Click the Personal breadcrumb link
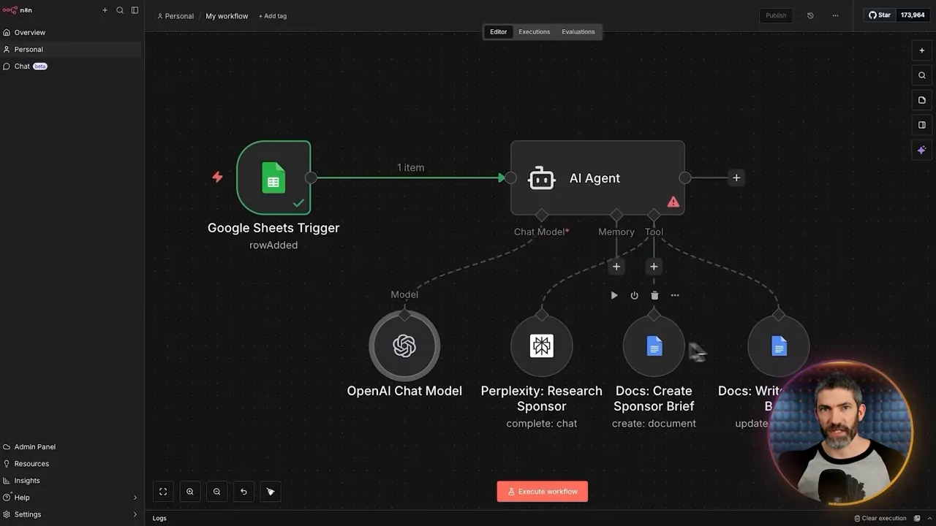Viewport: 936px width, 526px height. point(175,16)
